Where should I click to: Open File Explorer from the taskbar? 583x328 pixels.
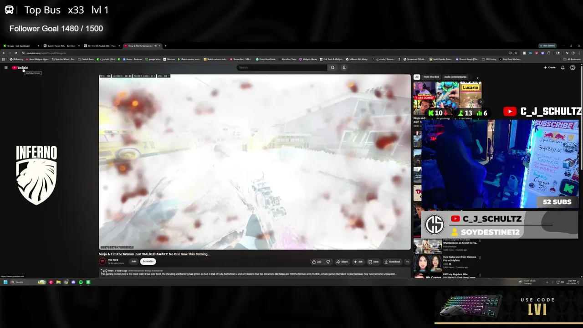tap(58, 282)
